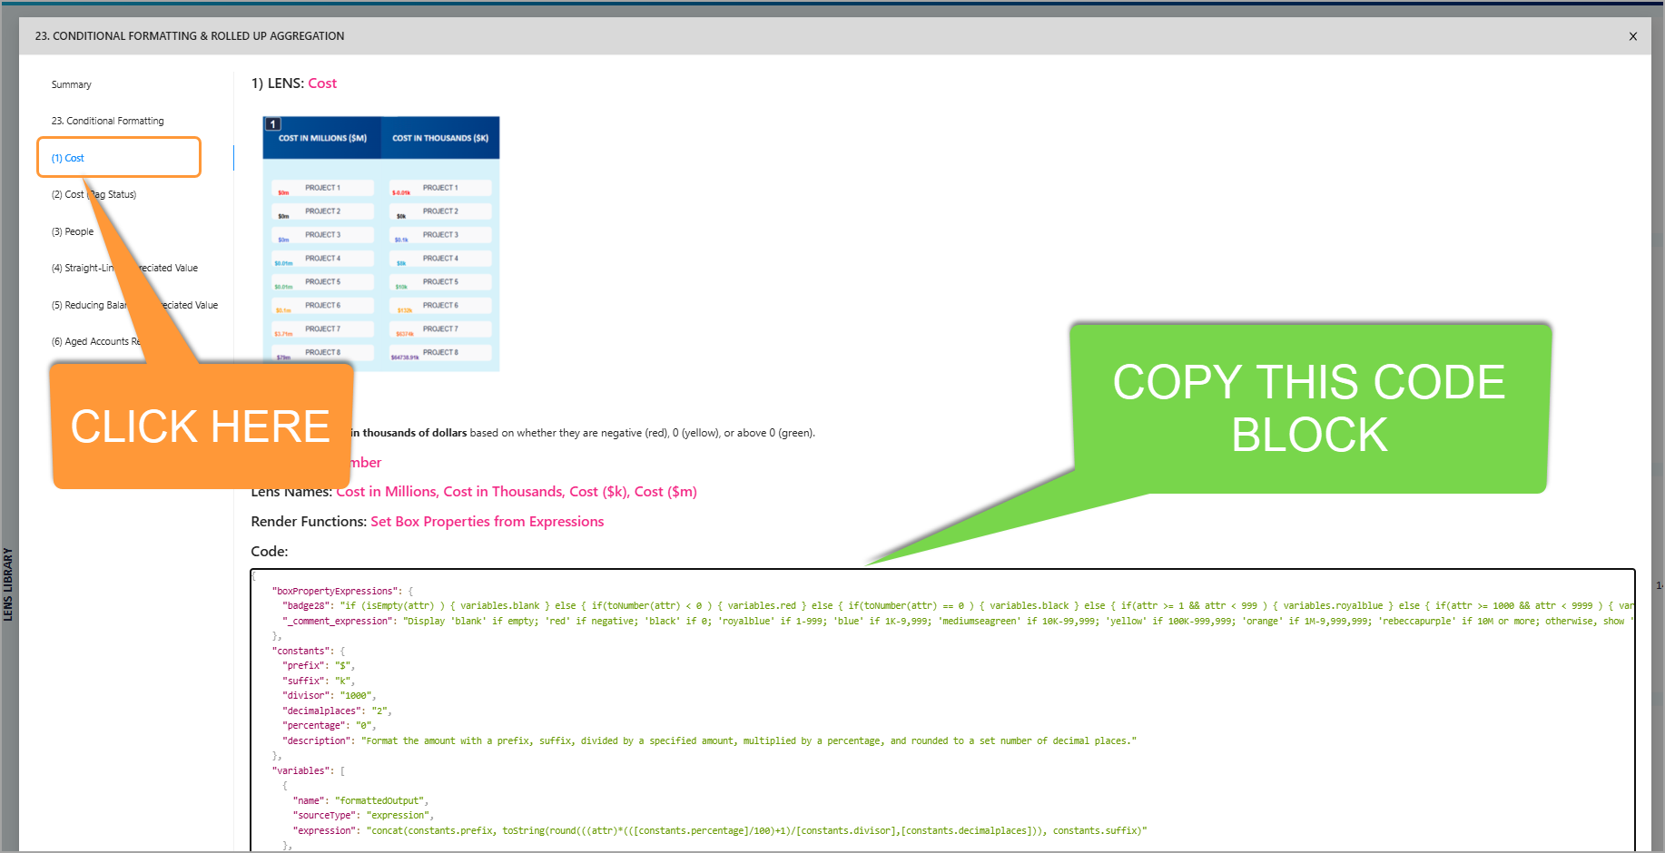This screenshot has height=853, width=1665.
Task: Open the '(3) People' sidebar item
Action: click(x=73, y=231)
